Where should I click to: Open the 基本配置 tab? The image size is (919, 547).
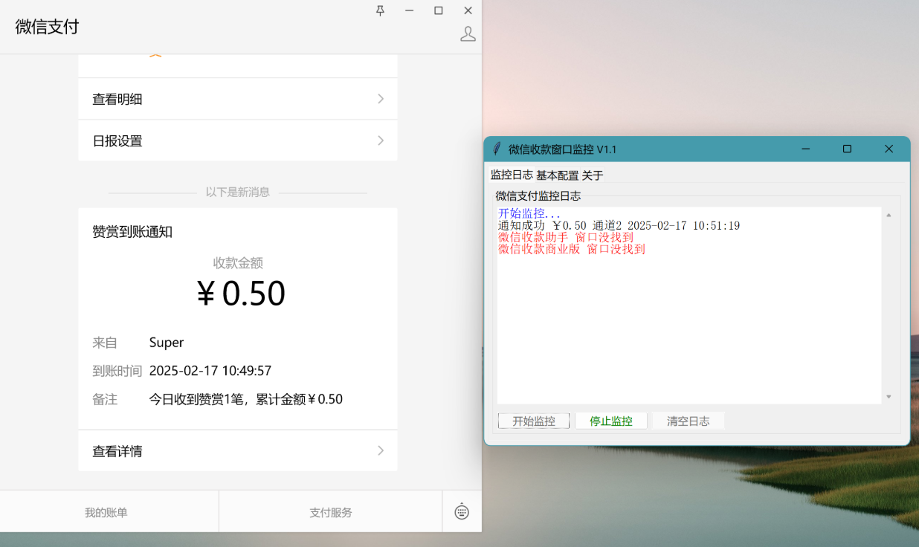tap(557, 175)
